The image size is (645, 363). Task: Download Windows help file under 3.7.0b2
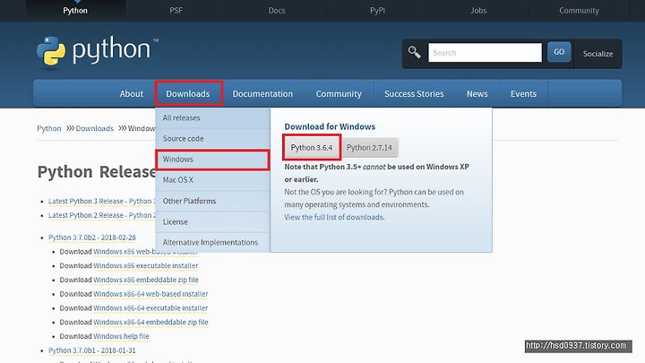[121, 336]
